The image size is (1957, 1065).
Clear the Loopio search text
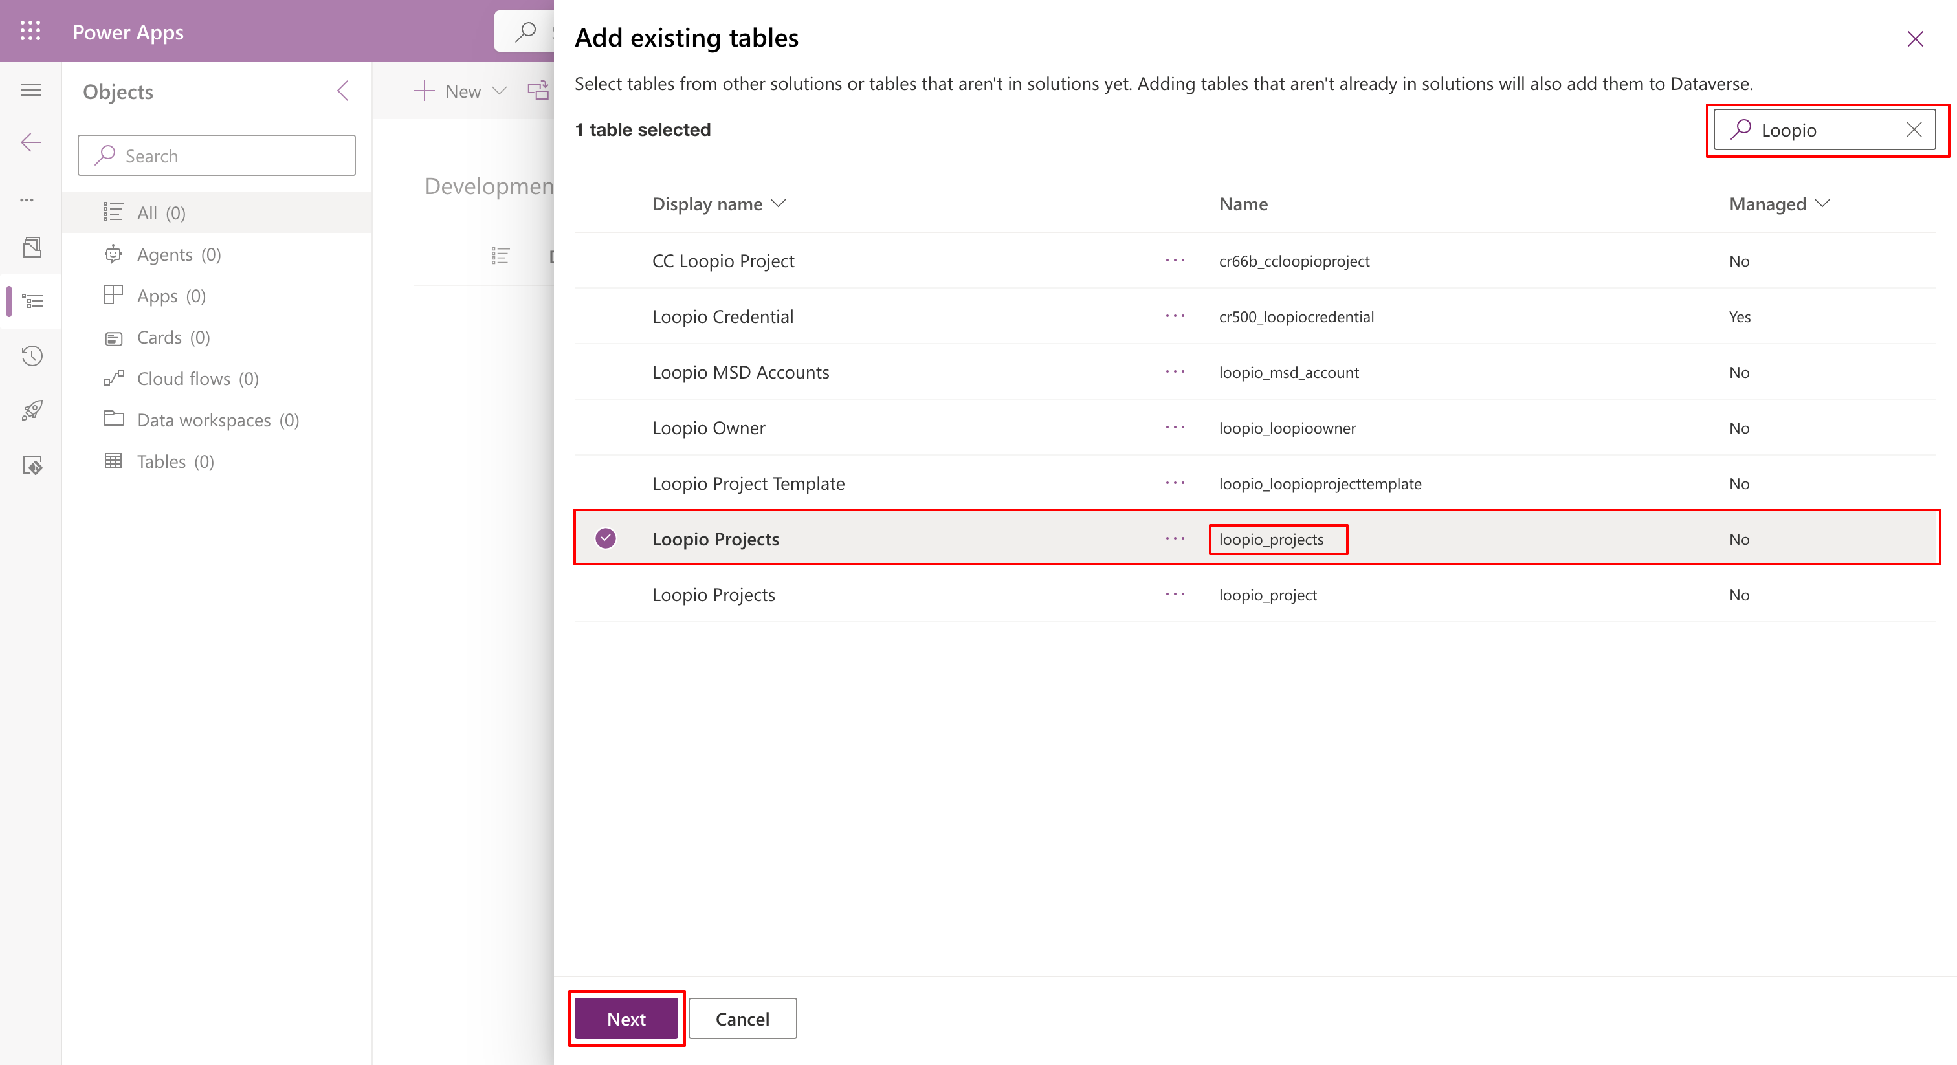click(1914, 130)
